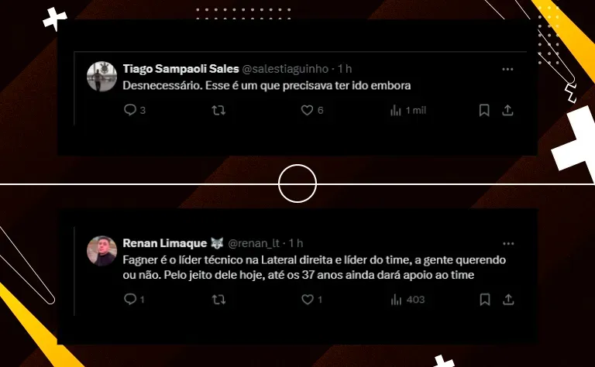Open more options on Renan's tweet
The height and width of the screenshot is (367, 595).
(x=508, y=244)
